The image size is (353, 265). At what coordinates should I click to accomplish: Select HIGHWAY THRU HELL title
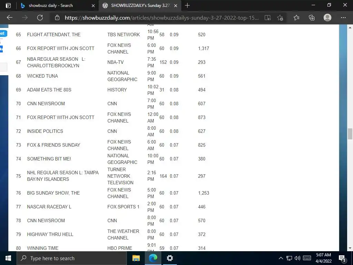[x=50, y=234]
